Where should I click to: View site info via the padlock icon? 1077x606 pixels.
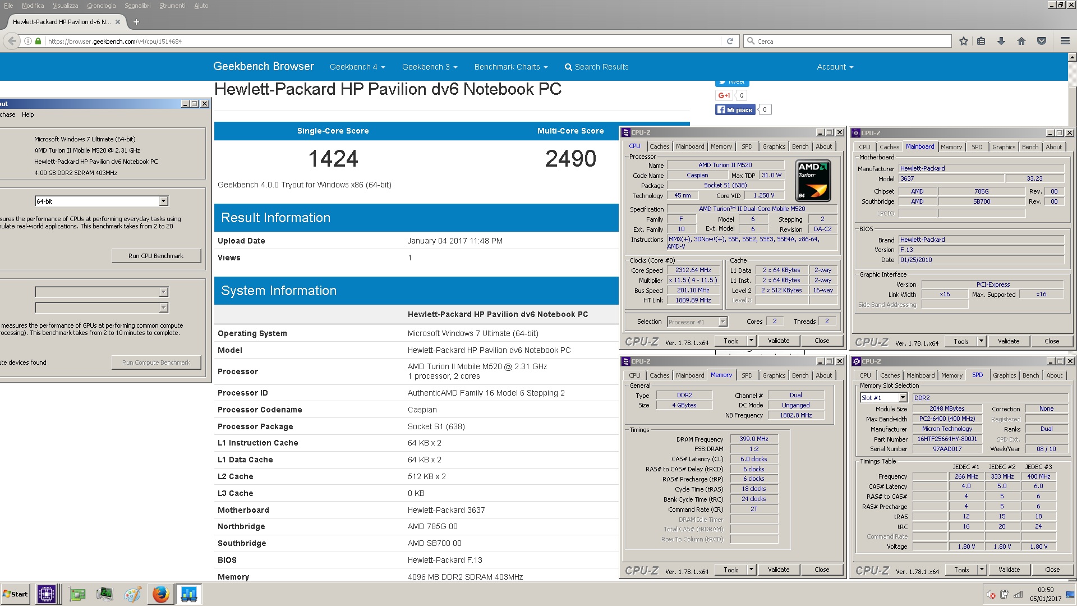38,41
